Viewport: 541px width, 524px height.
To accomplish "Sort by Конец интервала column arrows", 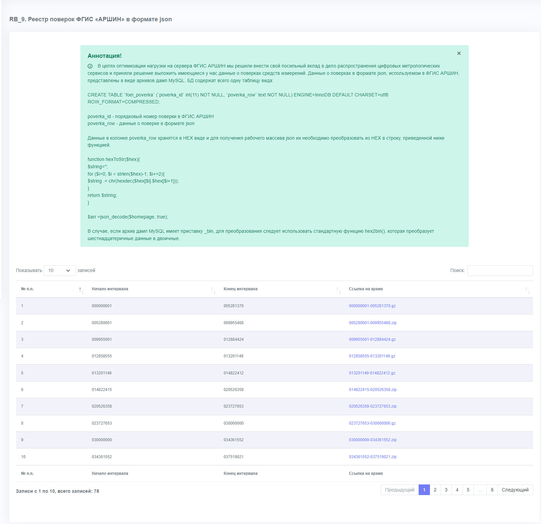I will pyautogui.click(x=338, y=290).
